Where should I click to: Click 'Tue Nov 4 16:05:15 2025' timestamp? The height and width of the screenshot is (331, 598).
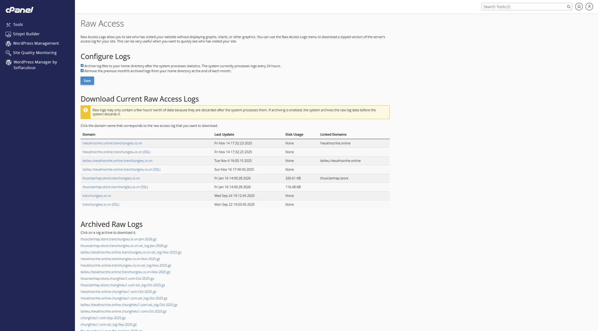tap(233, 161)
